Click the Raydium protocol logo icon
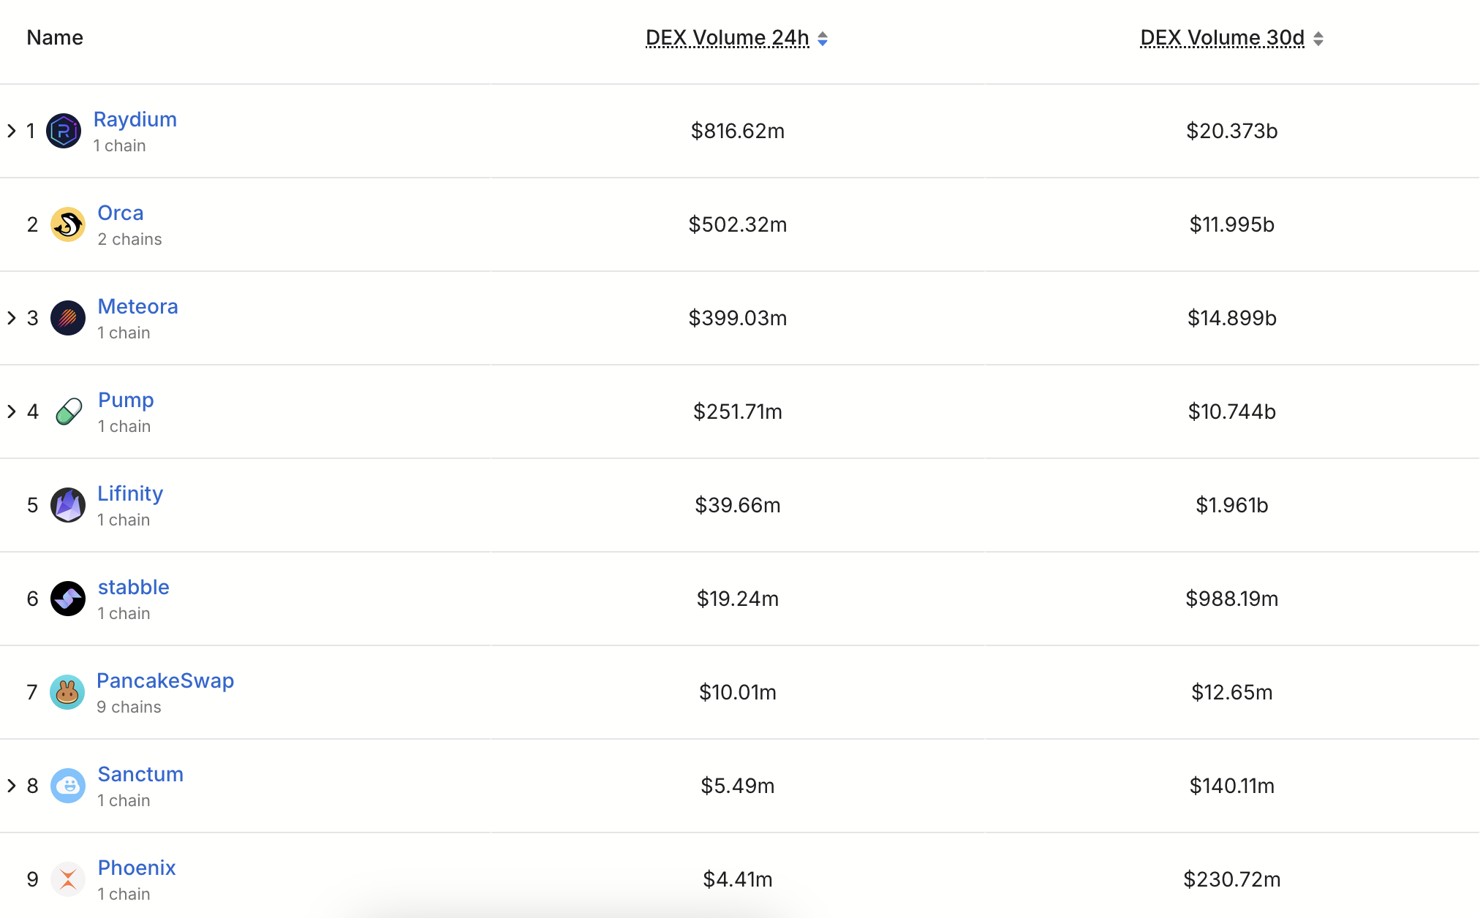The height and width of the screenshot is (918, 1480). (x=64, y=131)
